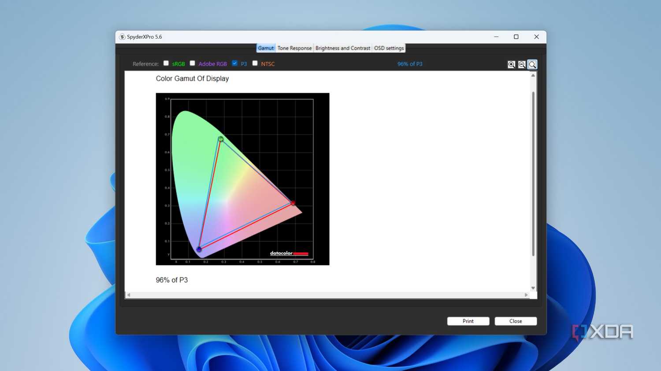The image size is (661, 371).
Task: Open the Brightness and Contrast tab
Action: [x=343, y=48]
